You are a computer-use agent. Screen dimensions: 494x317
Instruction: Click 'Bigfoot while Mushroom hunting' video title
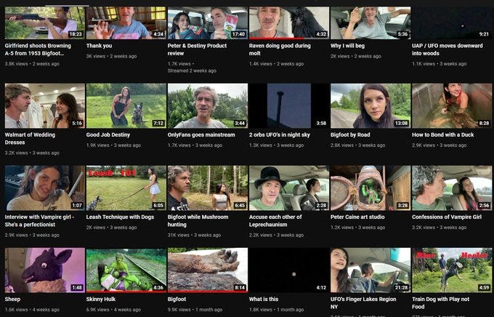[198, 221]
